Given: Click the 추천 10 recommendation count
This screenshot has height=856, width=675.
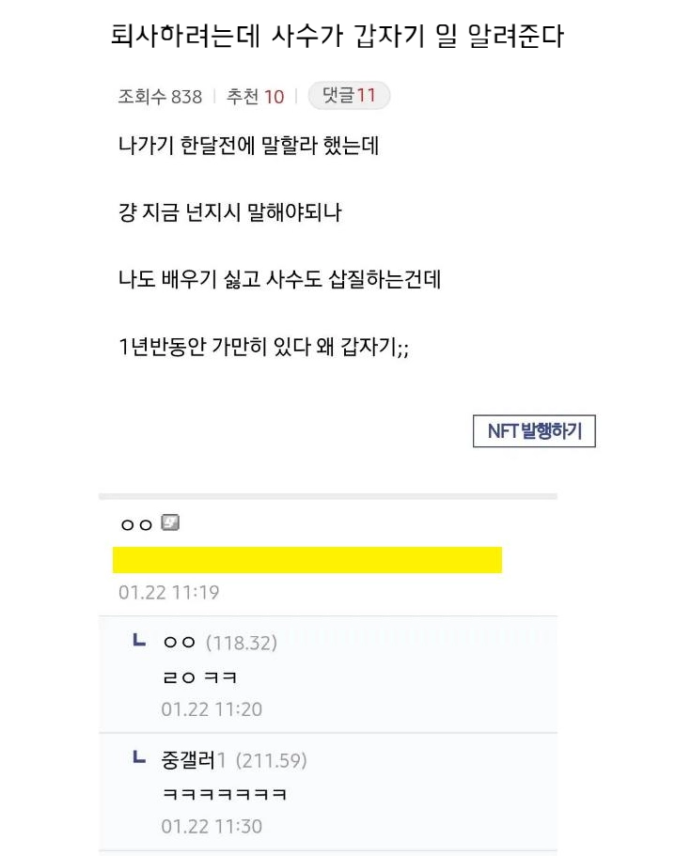Looking at the screenshot, I should point(255,97).
